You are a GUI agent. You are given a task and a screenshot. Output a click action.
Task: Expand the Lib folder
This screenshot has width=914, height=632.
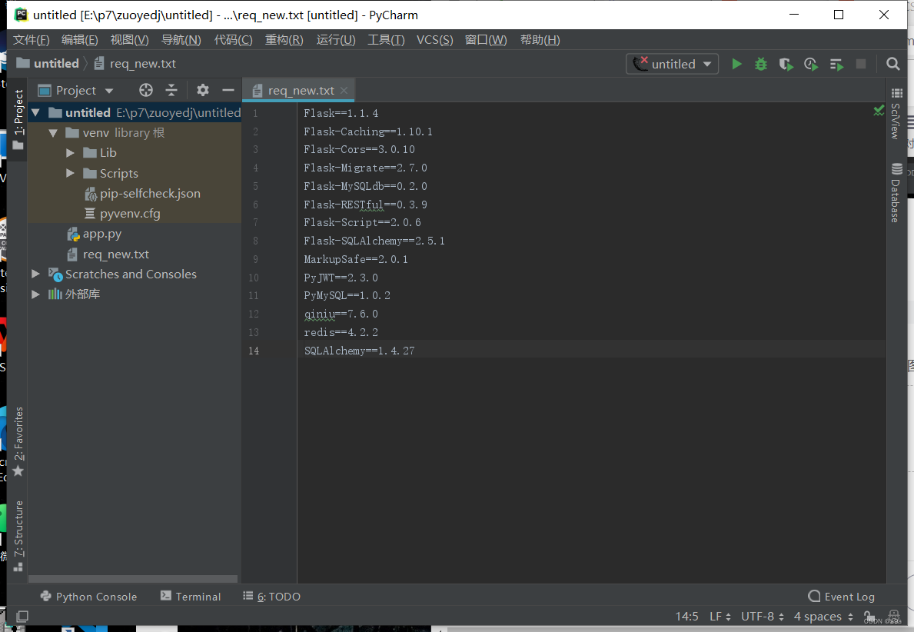pos(70,153)
